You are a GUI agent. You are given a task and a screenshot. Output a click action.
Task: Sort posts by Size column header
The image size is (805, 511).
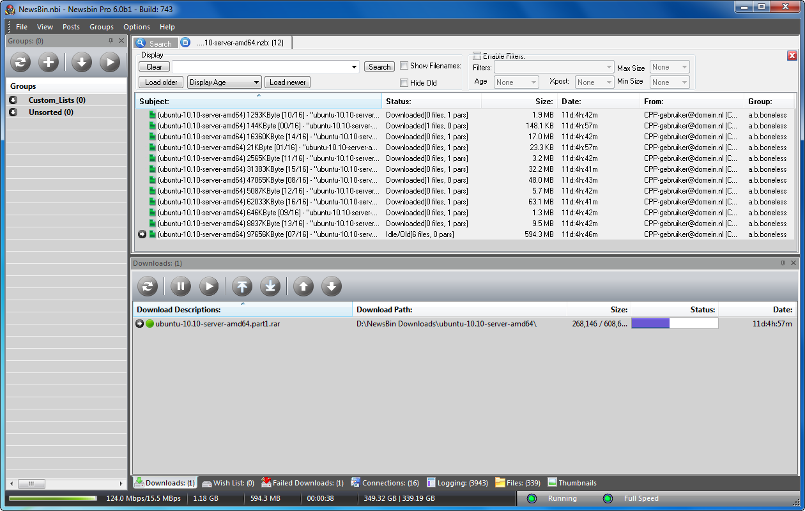pyautogui.click(x=519, y=101)
